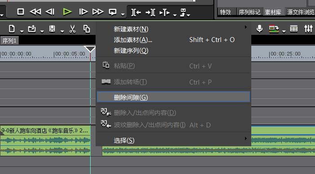Expand the 选择(S) submenu
The image size is (315, 174).
click(x=174, y=140)
